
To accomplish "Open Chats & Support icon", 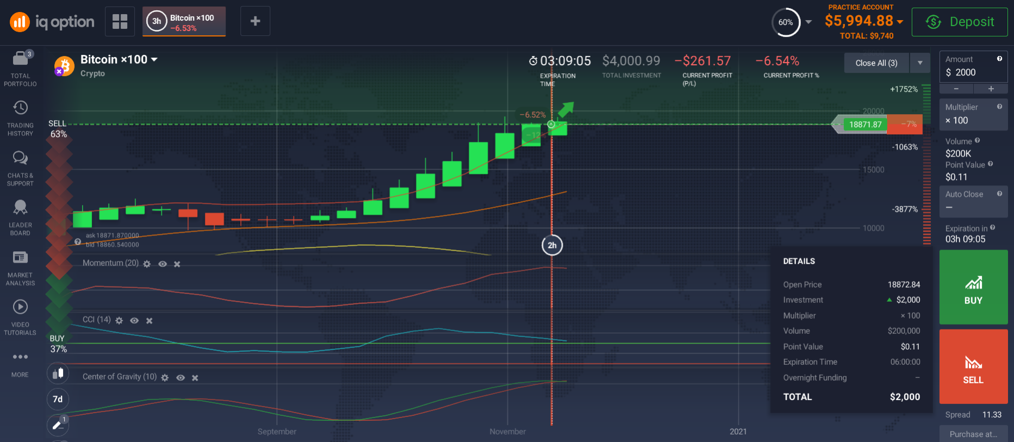I will click(20, 158).
